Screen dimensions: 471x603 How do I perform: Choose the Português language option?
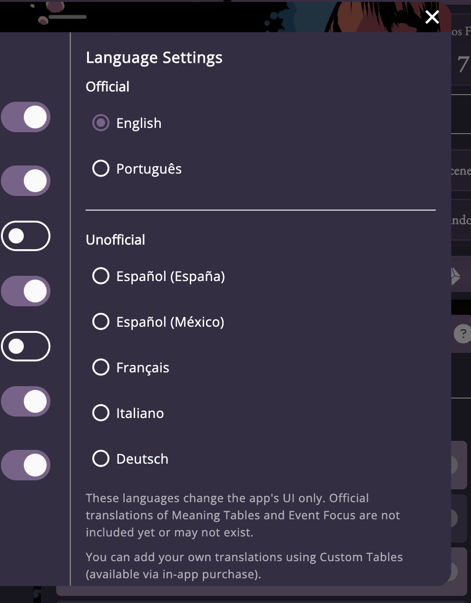pyautogui.click(x=101, y=168)
